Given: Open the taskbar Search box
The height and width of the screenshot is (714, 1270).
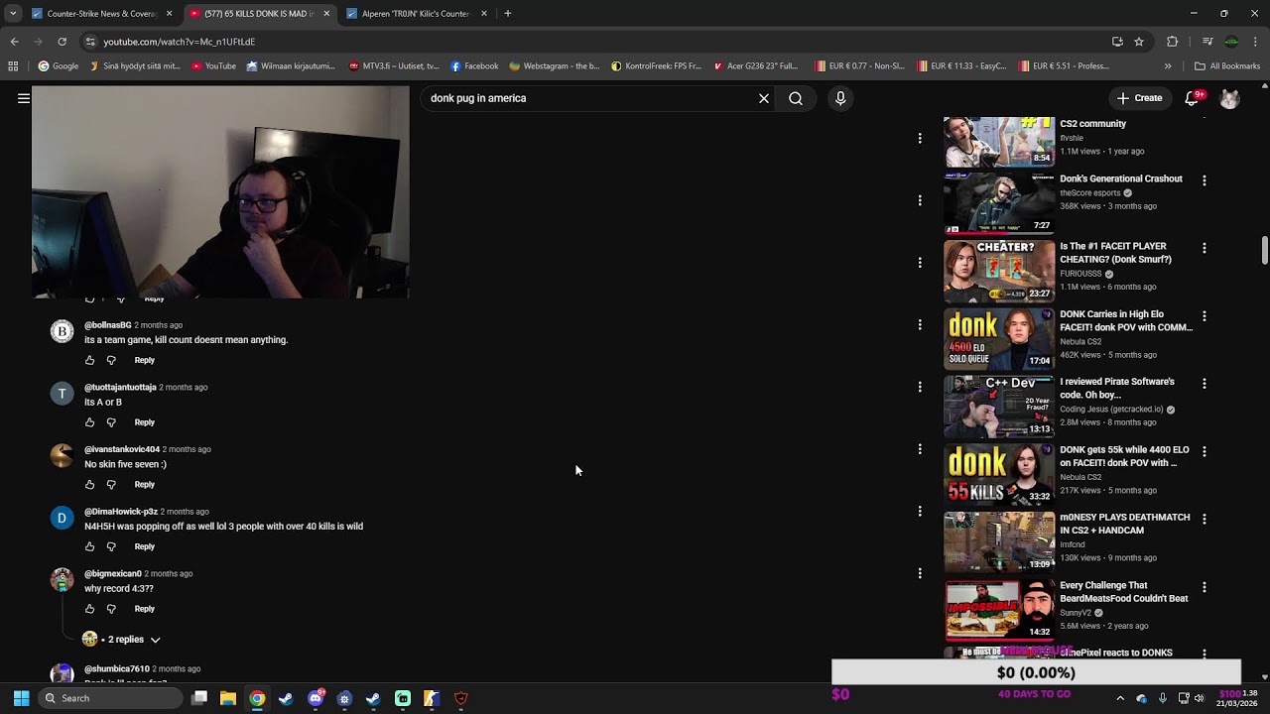Looking at the screenshot, I should tap(111, 698).
